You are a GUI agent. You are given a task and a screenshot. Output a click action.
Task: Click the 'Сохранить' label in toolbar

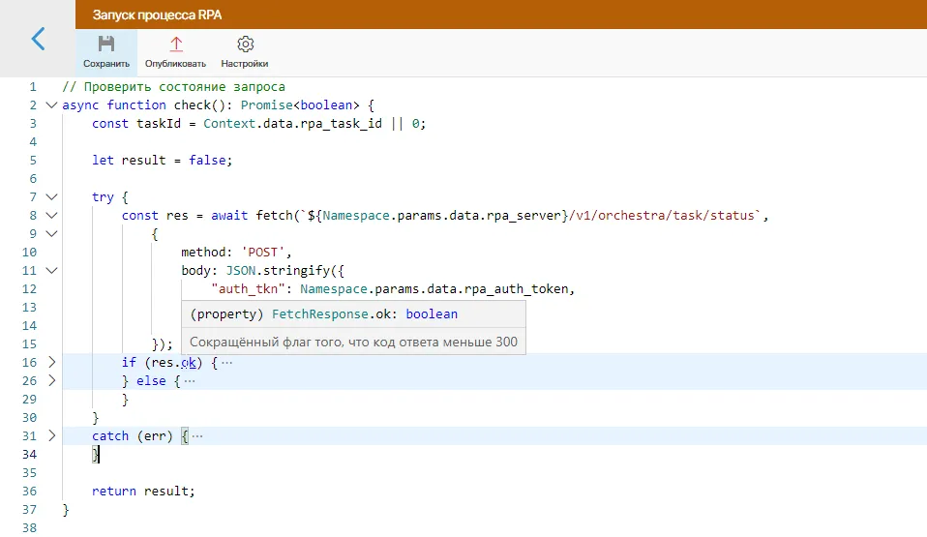[x=106, y=64]
